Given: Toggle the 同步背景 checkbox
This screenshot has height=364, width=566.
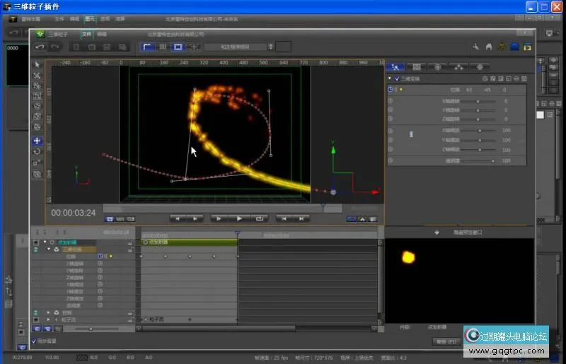Looking at the screenshot, I should [x=34, y=341].
